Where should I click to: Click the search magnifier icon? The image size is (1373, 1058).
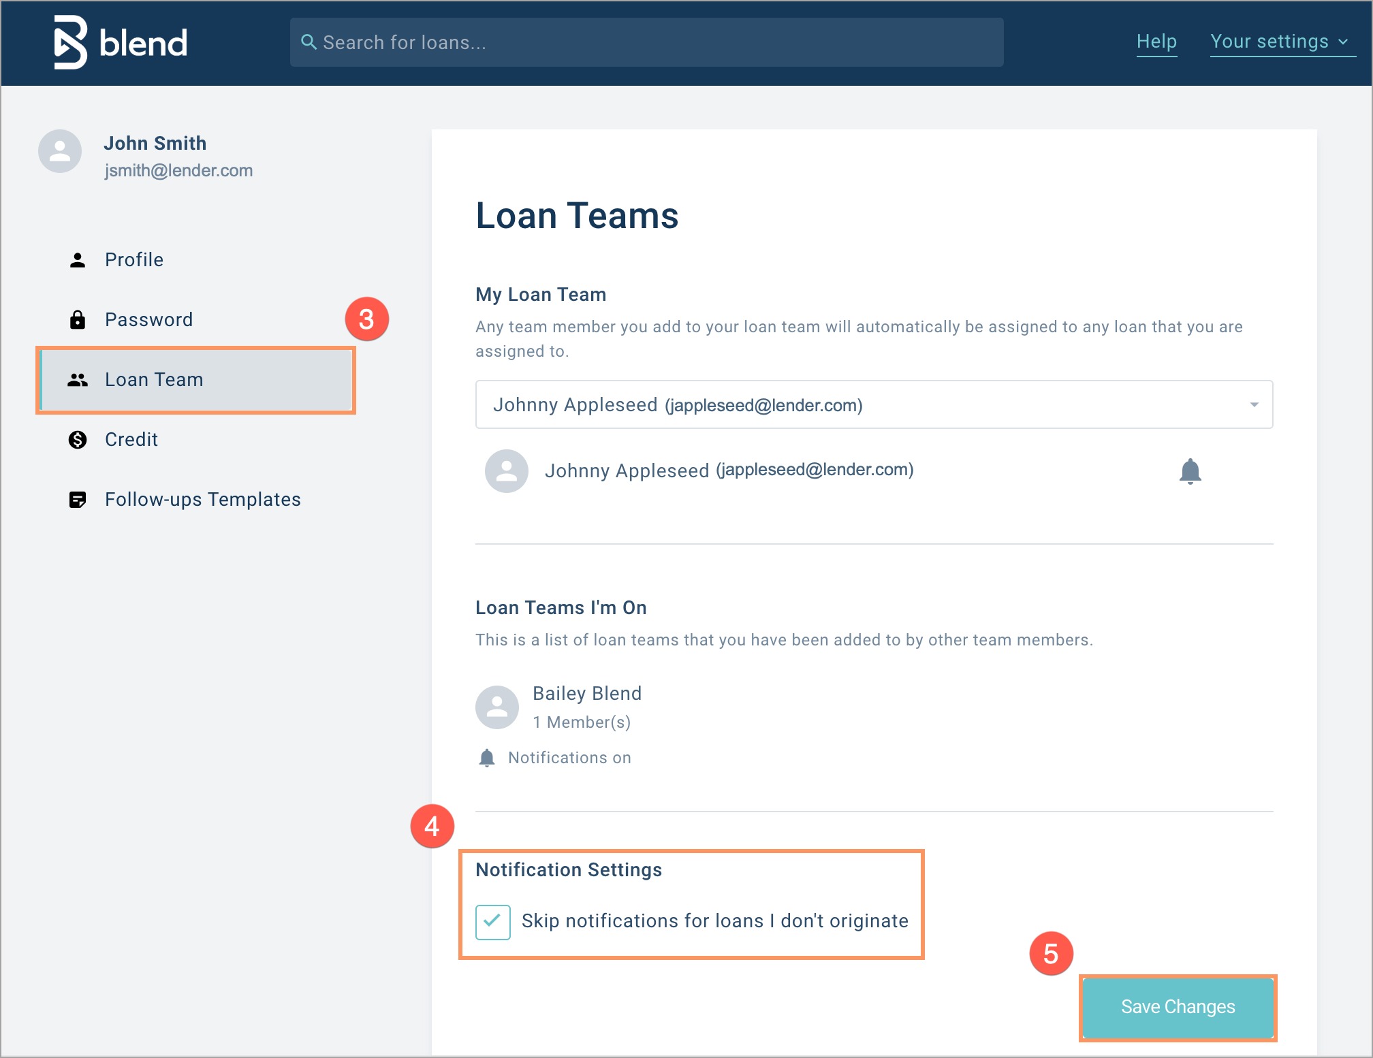point(309,42)
